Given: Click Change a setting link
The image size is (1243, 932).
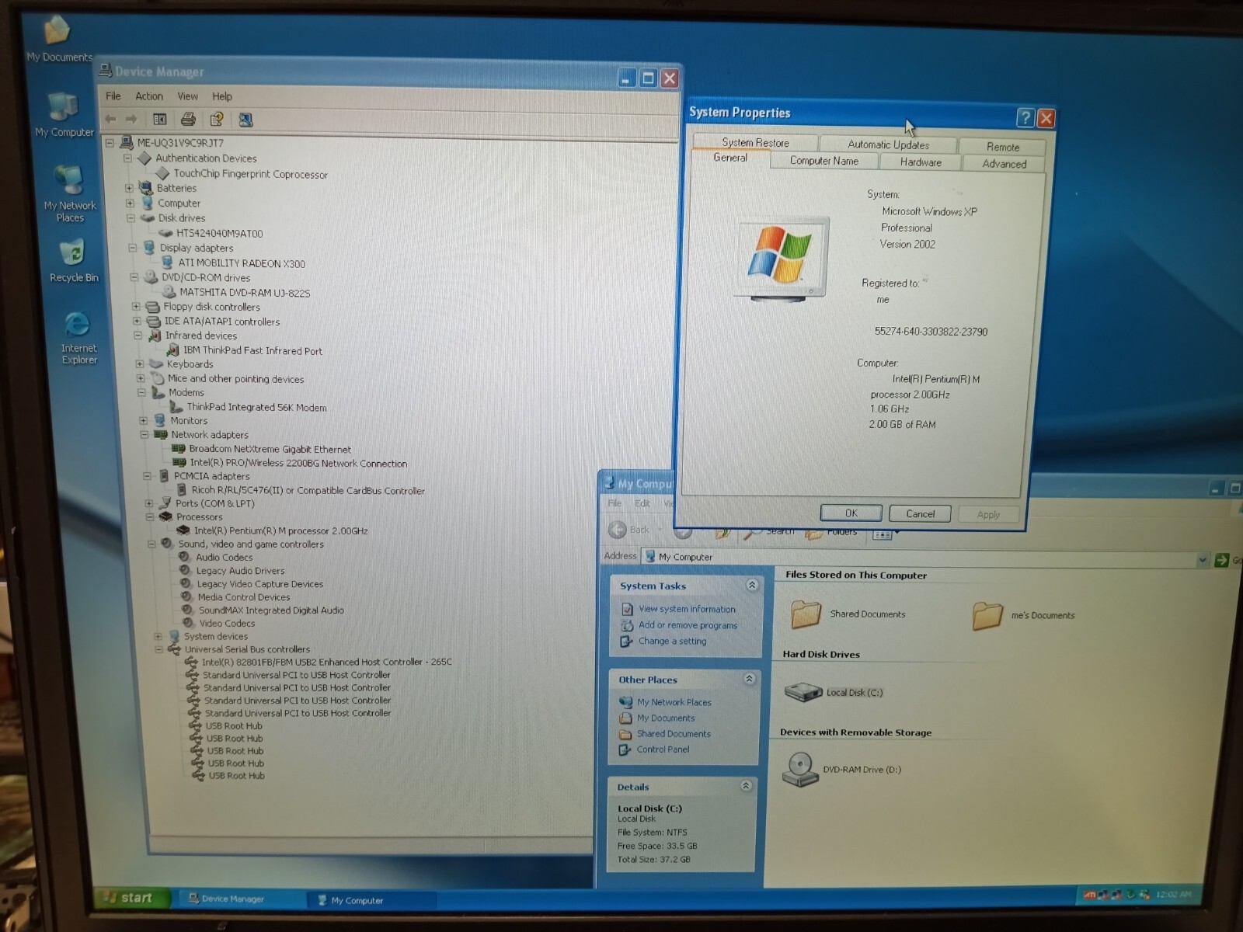Looking at the screenshot, I should (672, 641).
